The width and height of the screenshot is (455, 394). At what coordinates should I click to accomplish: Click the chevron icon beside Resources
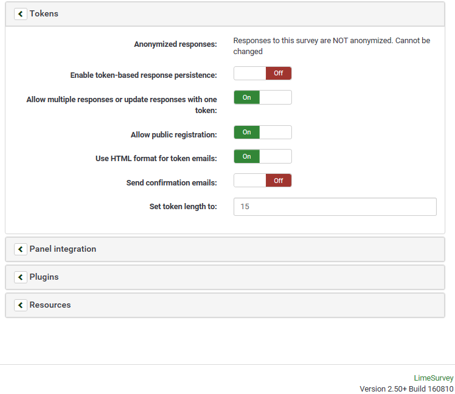[21, 305]
